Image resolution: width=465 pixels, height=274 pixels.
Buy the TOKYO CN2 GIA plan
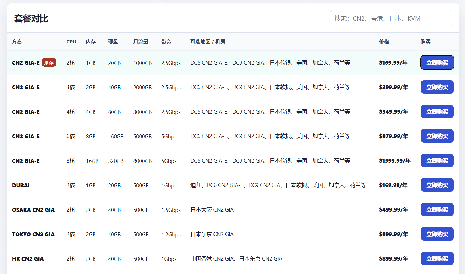pyautogui.click(x=437, y=234)
